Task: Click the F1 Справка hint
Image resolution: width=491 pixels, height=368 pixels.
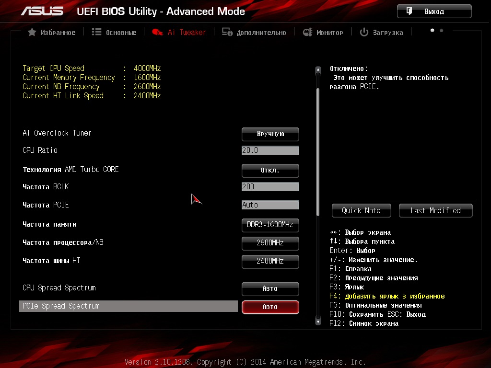Action: pos(351,269)
